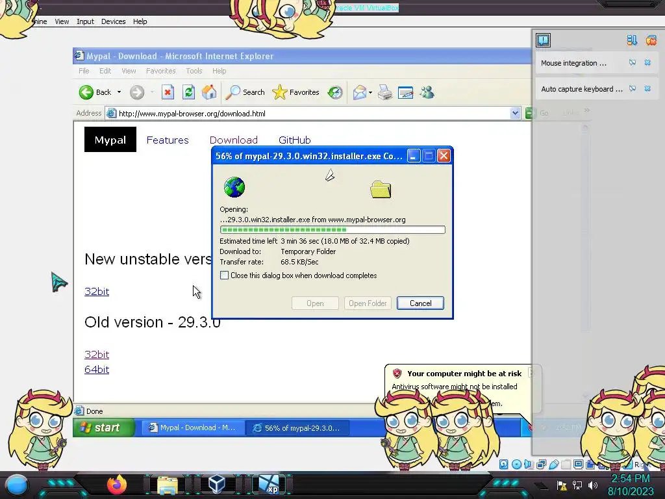The image size is (665, 499).
Task: Click the Download nav link on Mypal page
Action: click(x=234, y=140)
